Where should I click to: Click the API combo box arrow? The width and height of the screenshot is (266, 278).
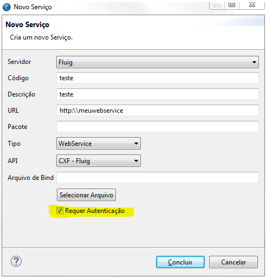[x=136, y=161]
